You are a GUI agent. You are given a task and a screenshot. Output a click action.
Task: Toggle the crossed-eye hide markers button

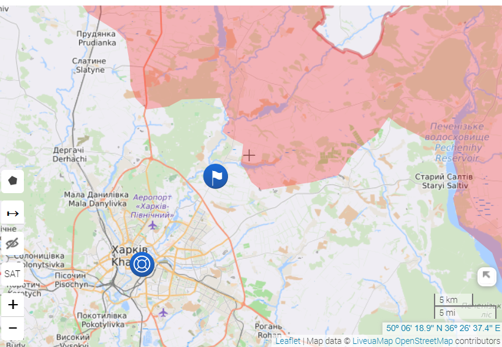click(x=12, y=243)
